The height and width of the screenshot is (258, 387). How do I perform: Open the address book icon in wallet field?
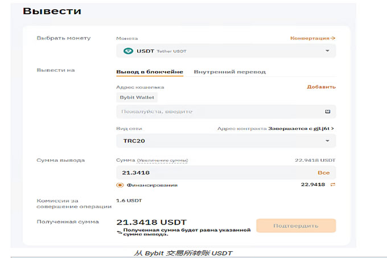click(327, 112)
